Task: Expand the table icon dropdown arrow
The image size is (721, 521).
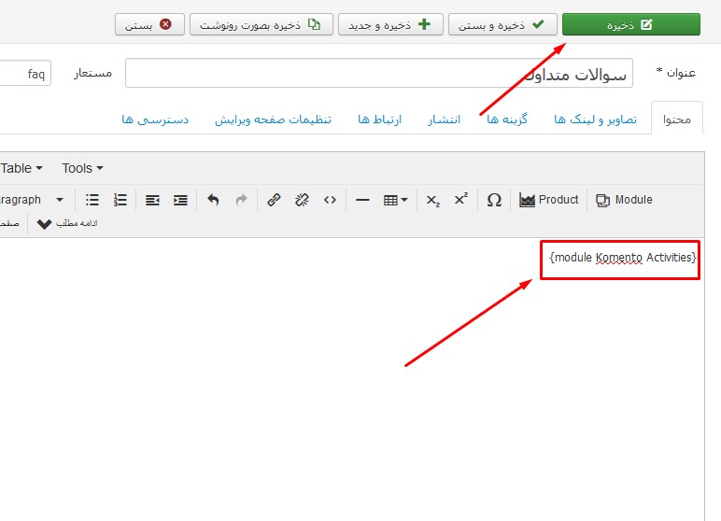Action: 404,200
